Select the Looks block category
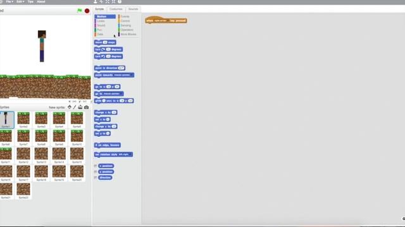405x227 pixels. pos(105,21)
